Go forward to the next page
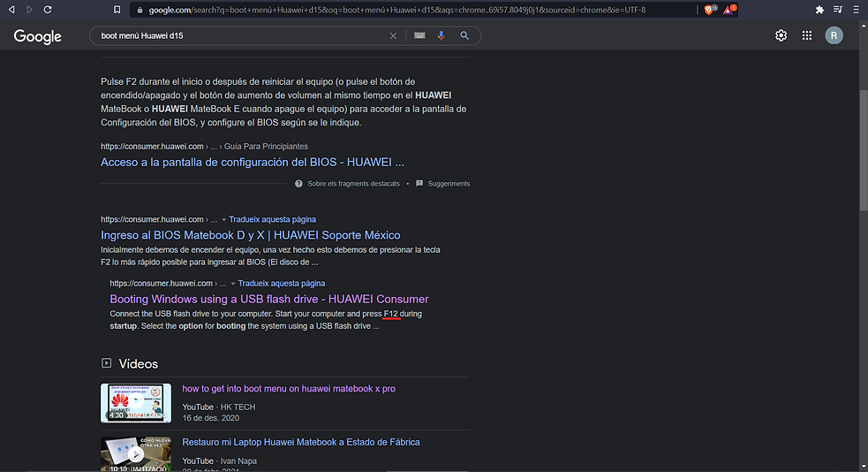This screenshot has width=868, height=472. pos(29,10)
